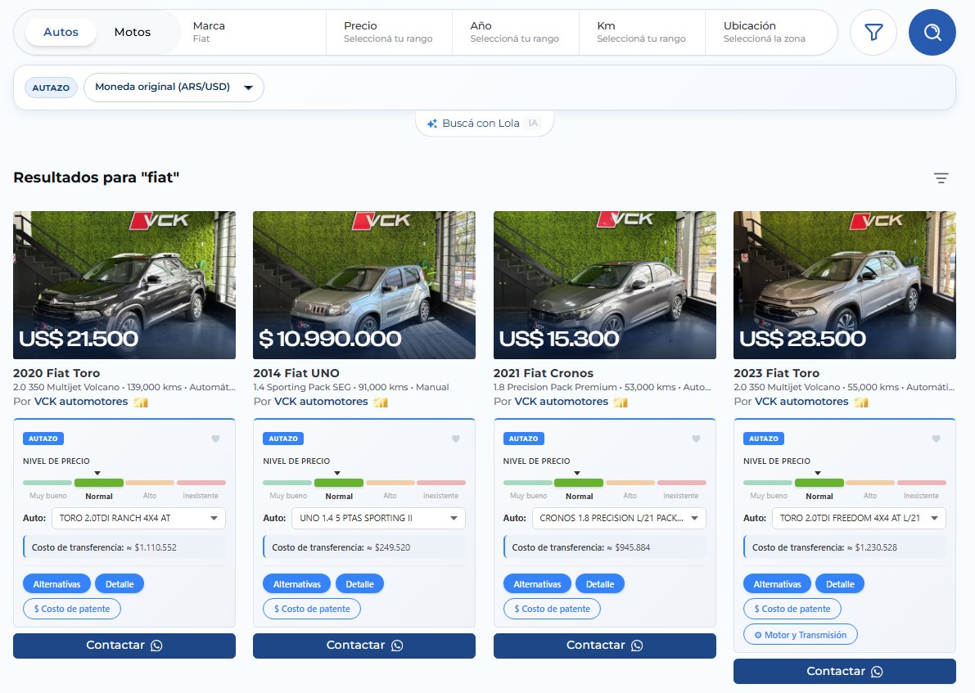
Task: Click Costo de patente on 2023 Toro card
Action: [792, 609]
